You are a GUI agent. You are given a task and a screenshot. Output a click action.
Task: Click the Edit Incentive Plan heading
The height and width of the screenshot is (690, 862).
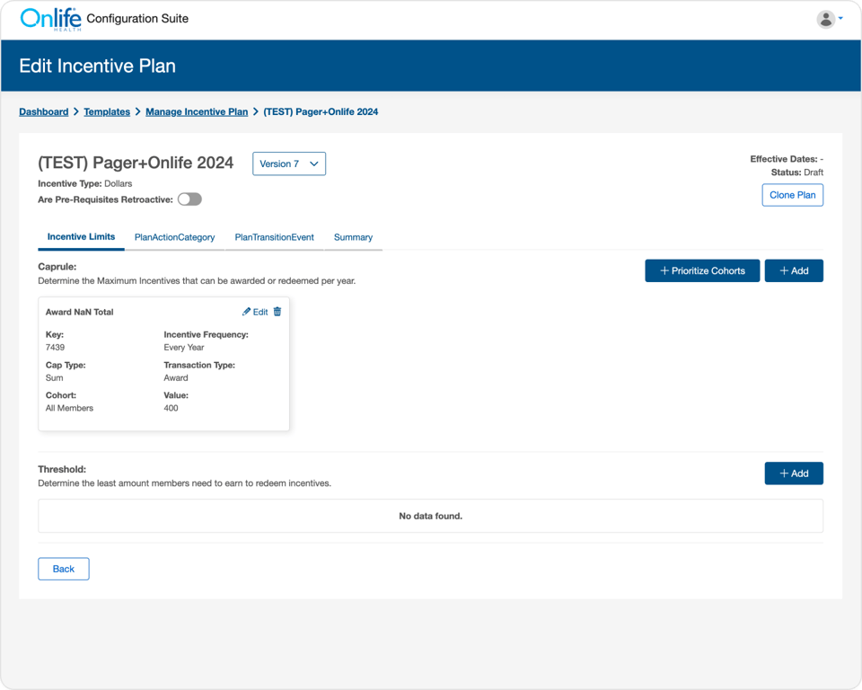(x=98, y=66)
